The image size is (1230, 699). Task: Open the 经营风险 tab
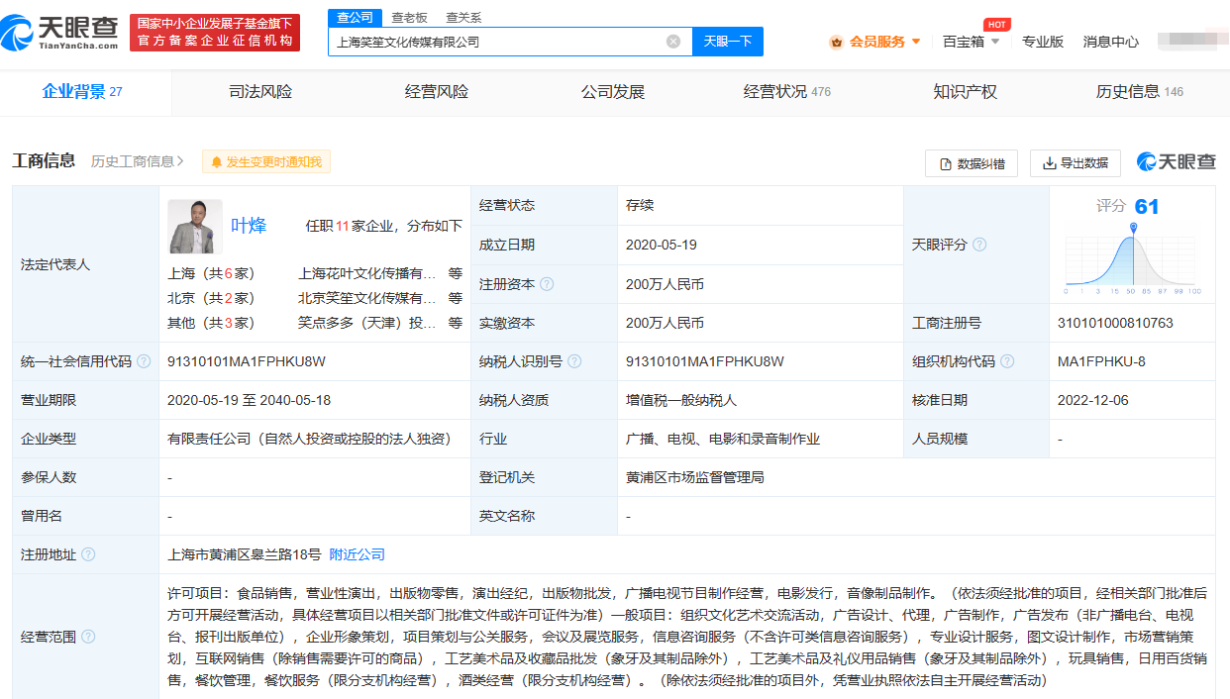point(437,92)
